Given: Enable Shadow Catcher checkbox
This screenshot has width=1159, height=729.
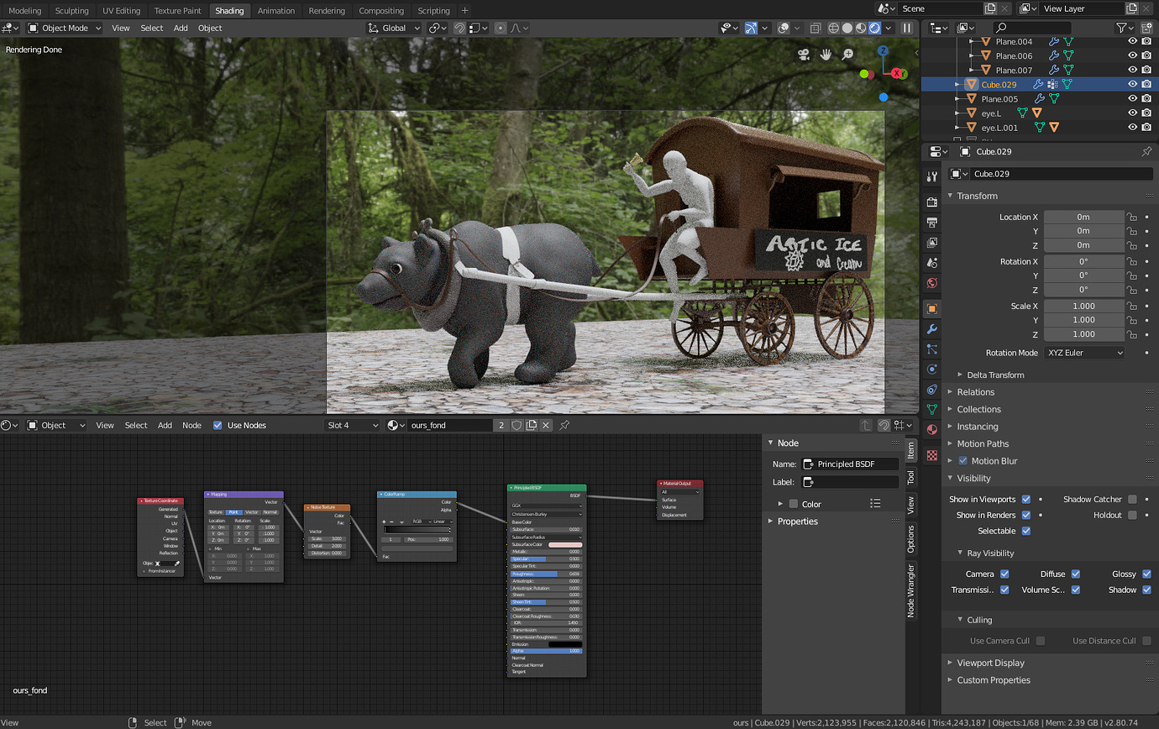Looking at the screenshot, I should point(1132,499).
